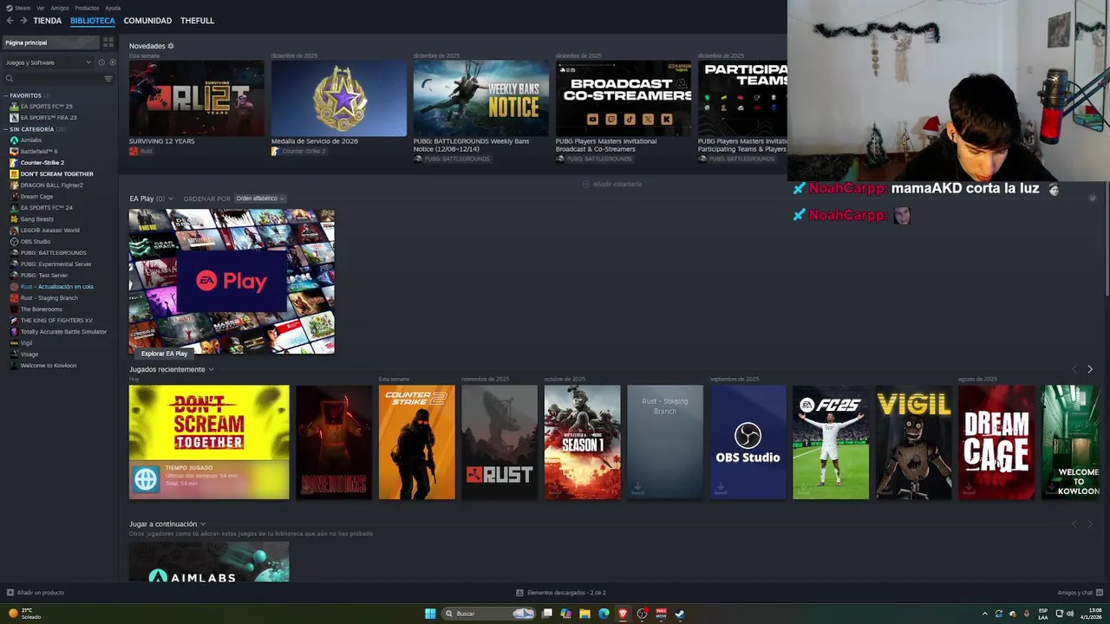
Task: Click the ready-to-play filter icon
Action: click(112, 62)
